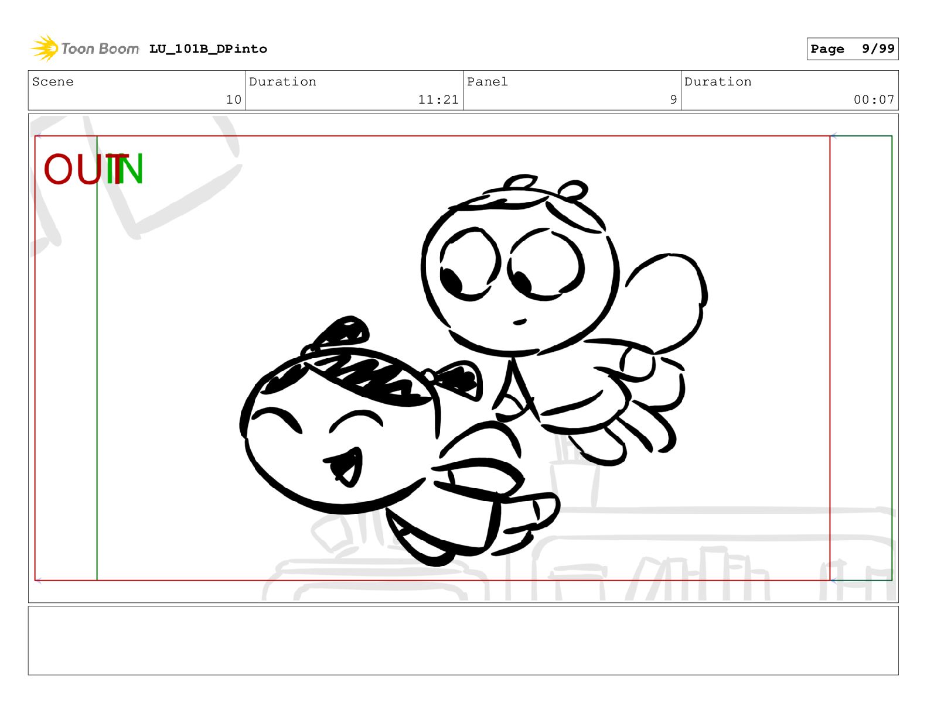Screen dimensions: 927x717
Task: Click the Toon Boom logo
Action: pyautogui.click(x=85, y=48)
